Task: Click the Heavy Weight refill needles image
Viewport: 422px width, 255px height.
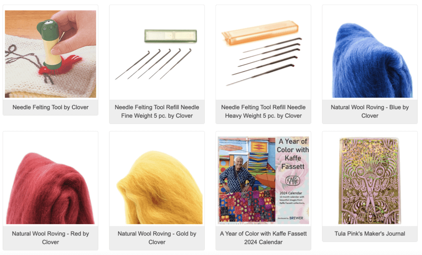Action: tap(263, 54)
